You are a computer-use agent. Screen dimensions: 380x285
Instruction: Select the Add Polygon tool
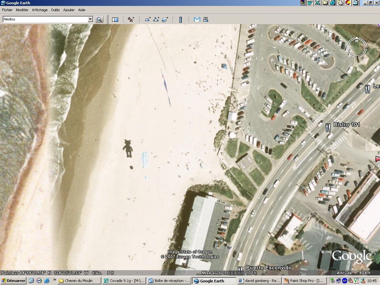point(147,19)
